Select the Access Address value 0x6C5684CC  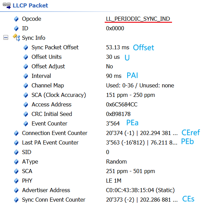[122, 105]
